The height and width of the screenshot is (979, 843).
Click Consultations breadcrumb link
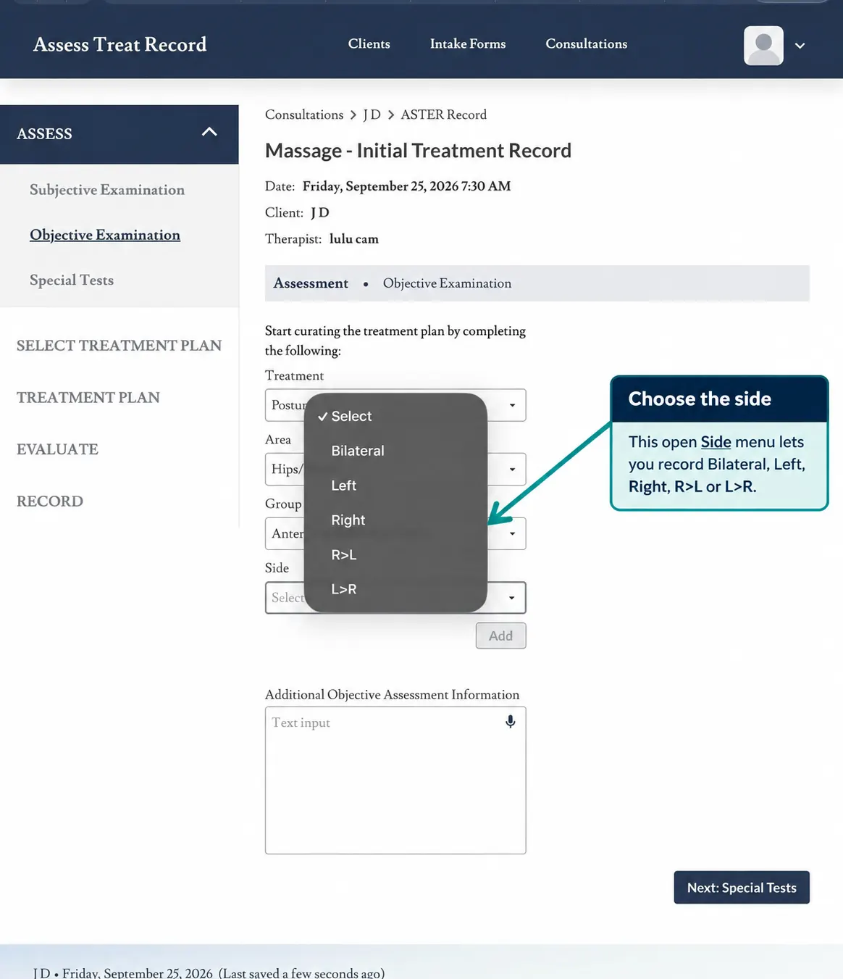tap(304, 114)
